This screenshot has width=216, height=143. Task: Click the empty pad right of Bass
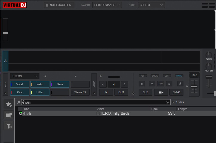(x=80, y=84)
